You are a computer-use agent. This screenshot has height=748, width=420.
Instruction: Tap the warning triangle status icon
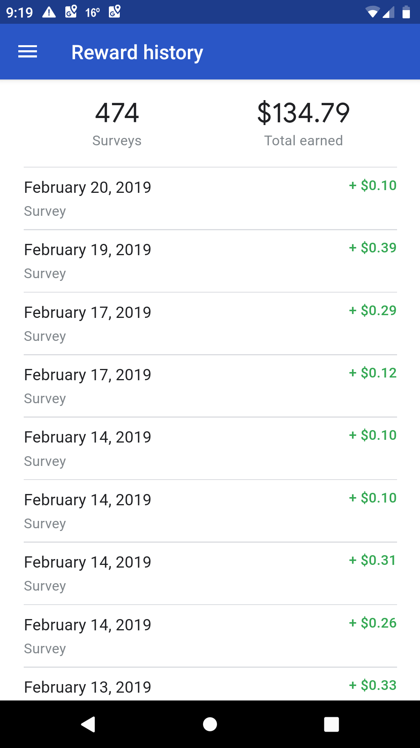tap(49, 12)
